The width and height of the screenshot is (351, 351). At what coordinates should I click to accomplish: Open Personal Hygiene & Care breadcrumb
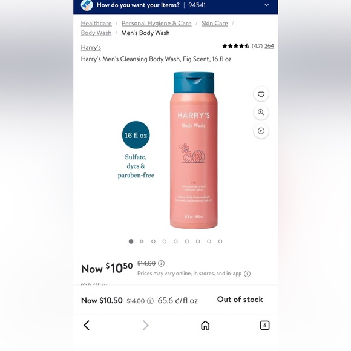[157, 23]
